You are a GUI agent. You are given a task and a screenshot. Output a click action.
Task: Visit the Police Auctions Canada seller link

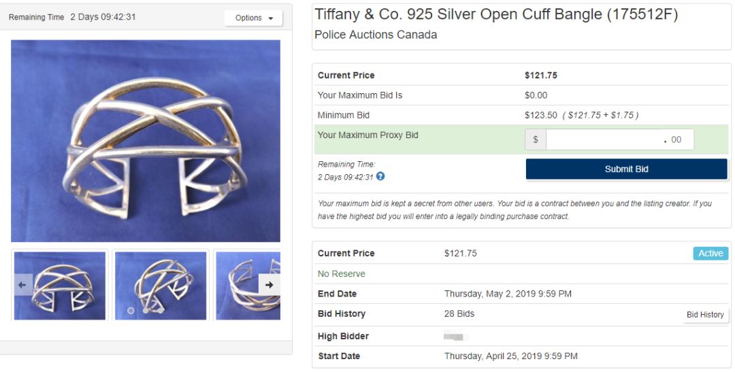click(376, 35)
